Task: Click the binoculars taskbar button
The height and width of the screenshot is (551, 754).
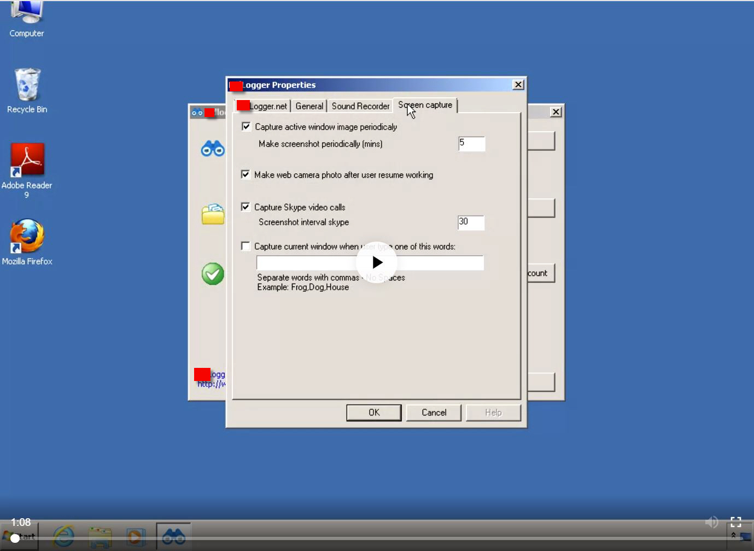Action: [174, 536]
